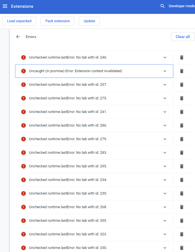This screenshot has height=252, width=195.
Task: Delete the error for tab id 330
Action: point(181,248)
